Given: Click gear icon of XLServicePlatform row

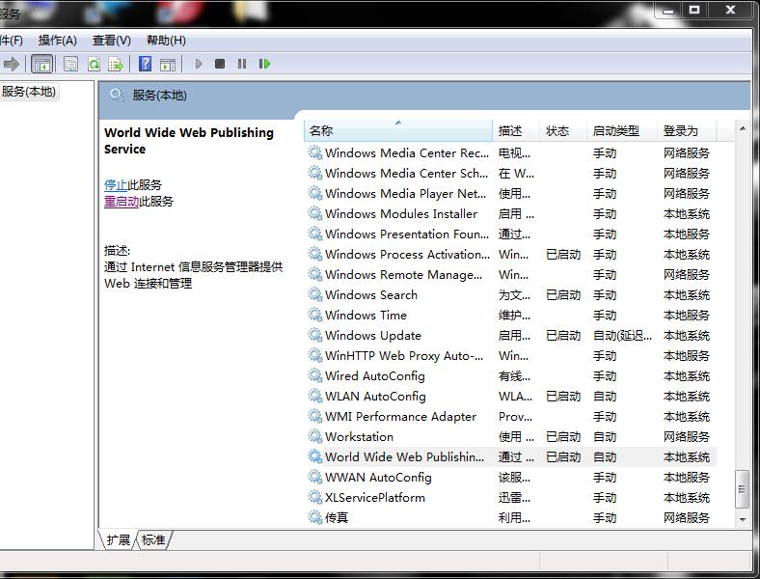Looking at the screenshot, I should 315,497.
